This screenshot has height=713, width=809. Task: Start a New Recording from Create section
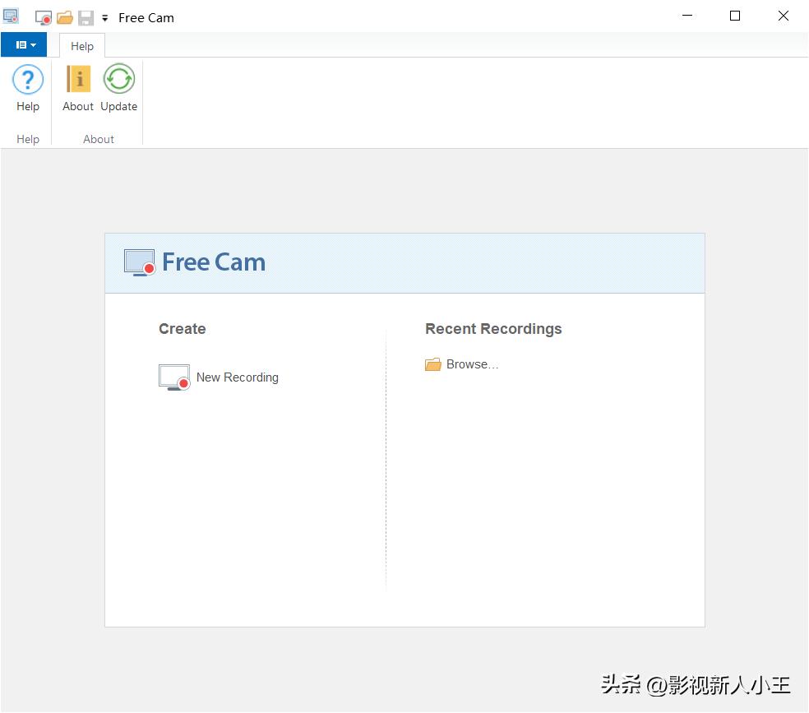[x=219, y=377]
